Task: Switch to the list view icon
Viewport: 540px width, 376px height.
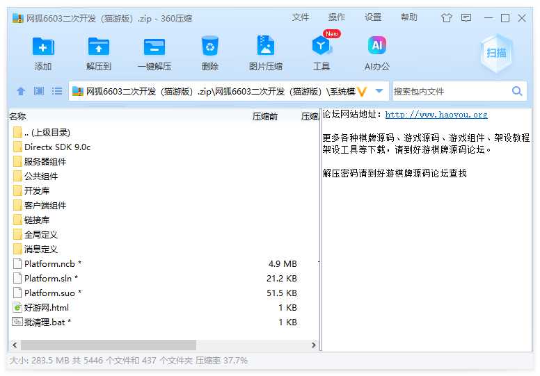Action: click(57, 91)
